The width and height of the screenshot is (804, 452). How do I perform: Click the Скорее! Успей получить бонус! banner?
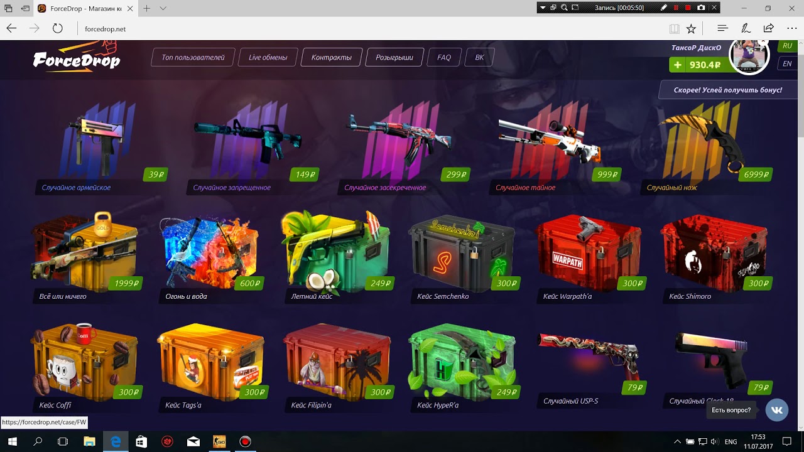(x=727, y=90)
